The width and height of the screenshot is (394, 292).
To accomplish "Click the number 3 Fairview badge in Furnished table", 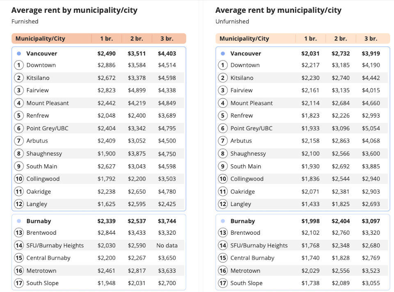I will [19, 90].
